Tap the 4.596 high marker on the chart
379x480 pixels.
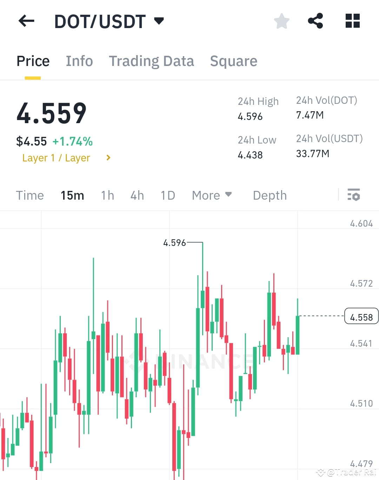pyautogui.click(x=174, y=242)
